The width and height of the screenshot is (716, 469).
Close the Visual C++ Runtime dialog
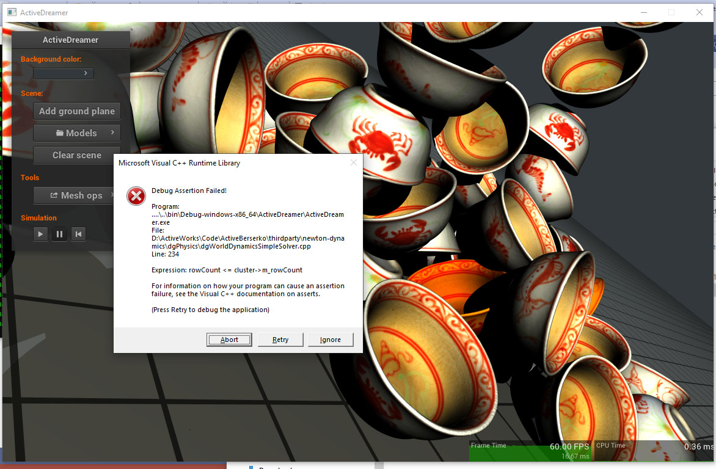click(353, 162)
